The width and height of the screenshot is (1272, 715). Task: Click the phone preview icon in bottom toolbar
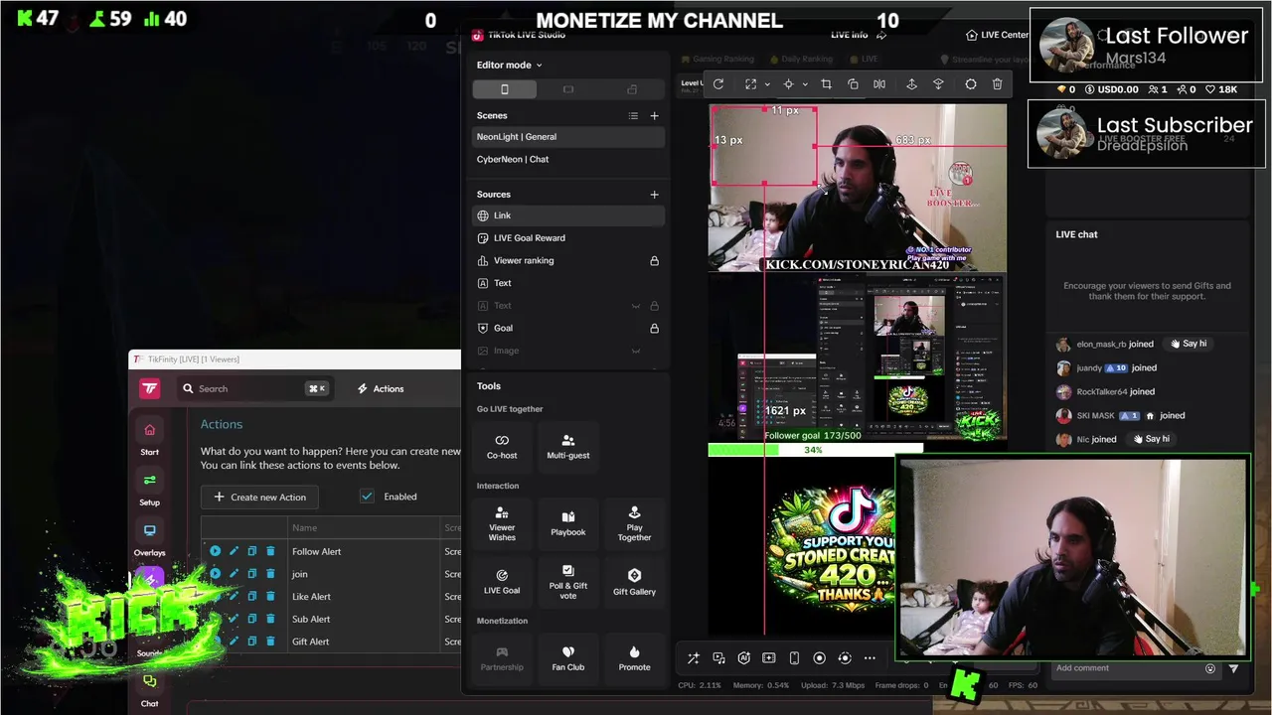click(x=794, y=658)
